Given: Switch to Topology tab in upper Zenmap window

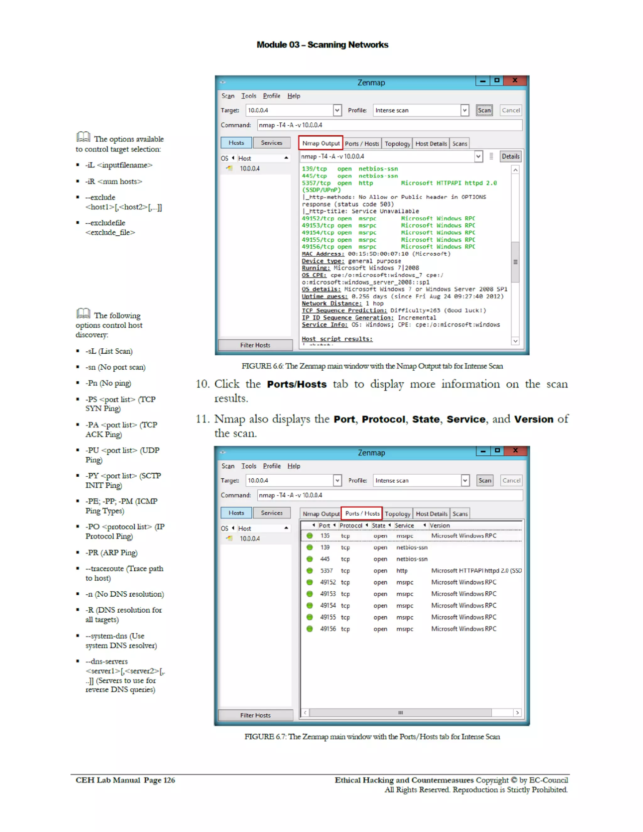Looking at the screenshot, I should point(397,144).
